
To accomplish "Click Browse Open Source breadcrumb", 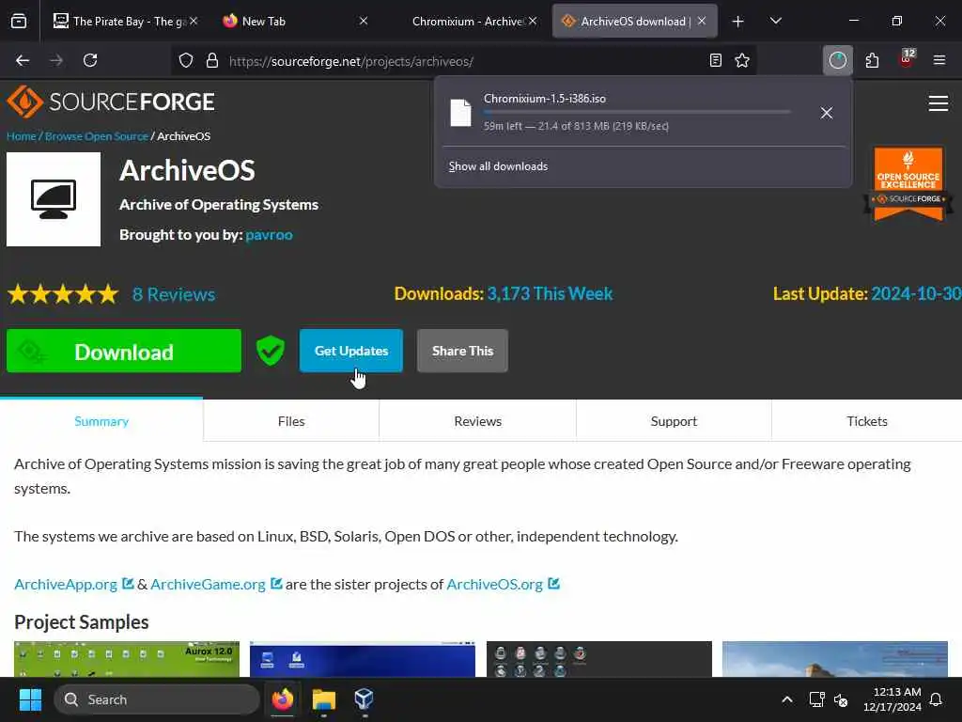I will pos(97,136).
